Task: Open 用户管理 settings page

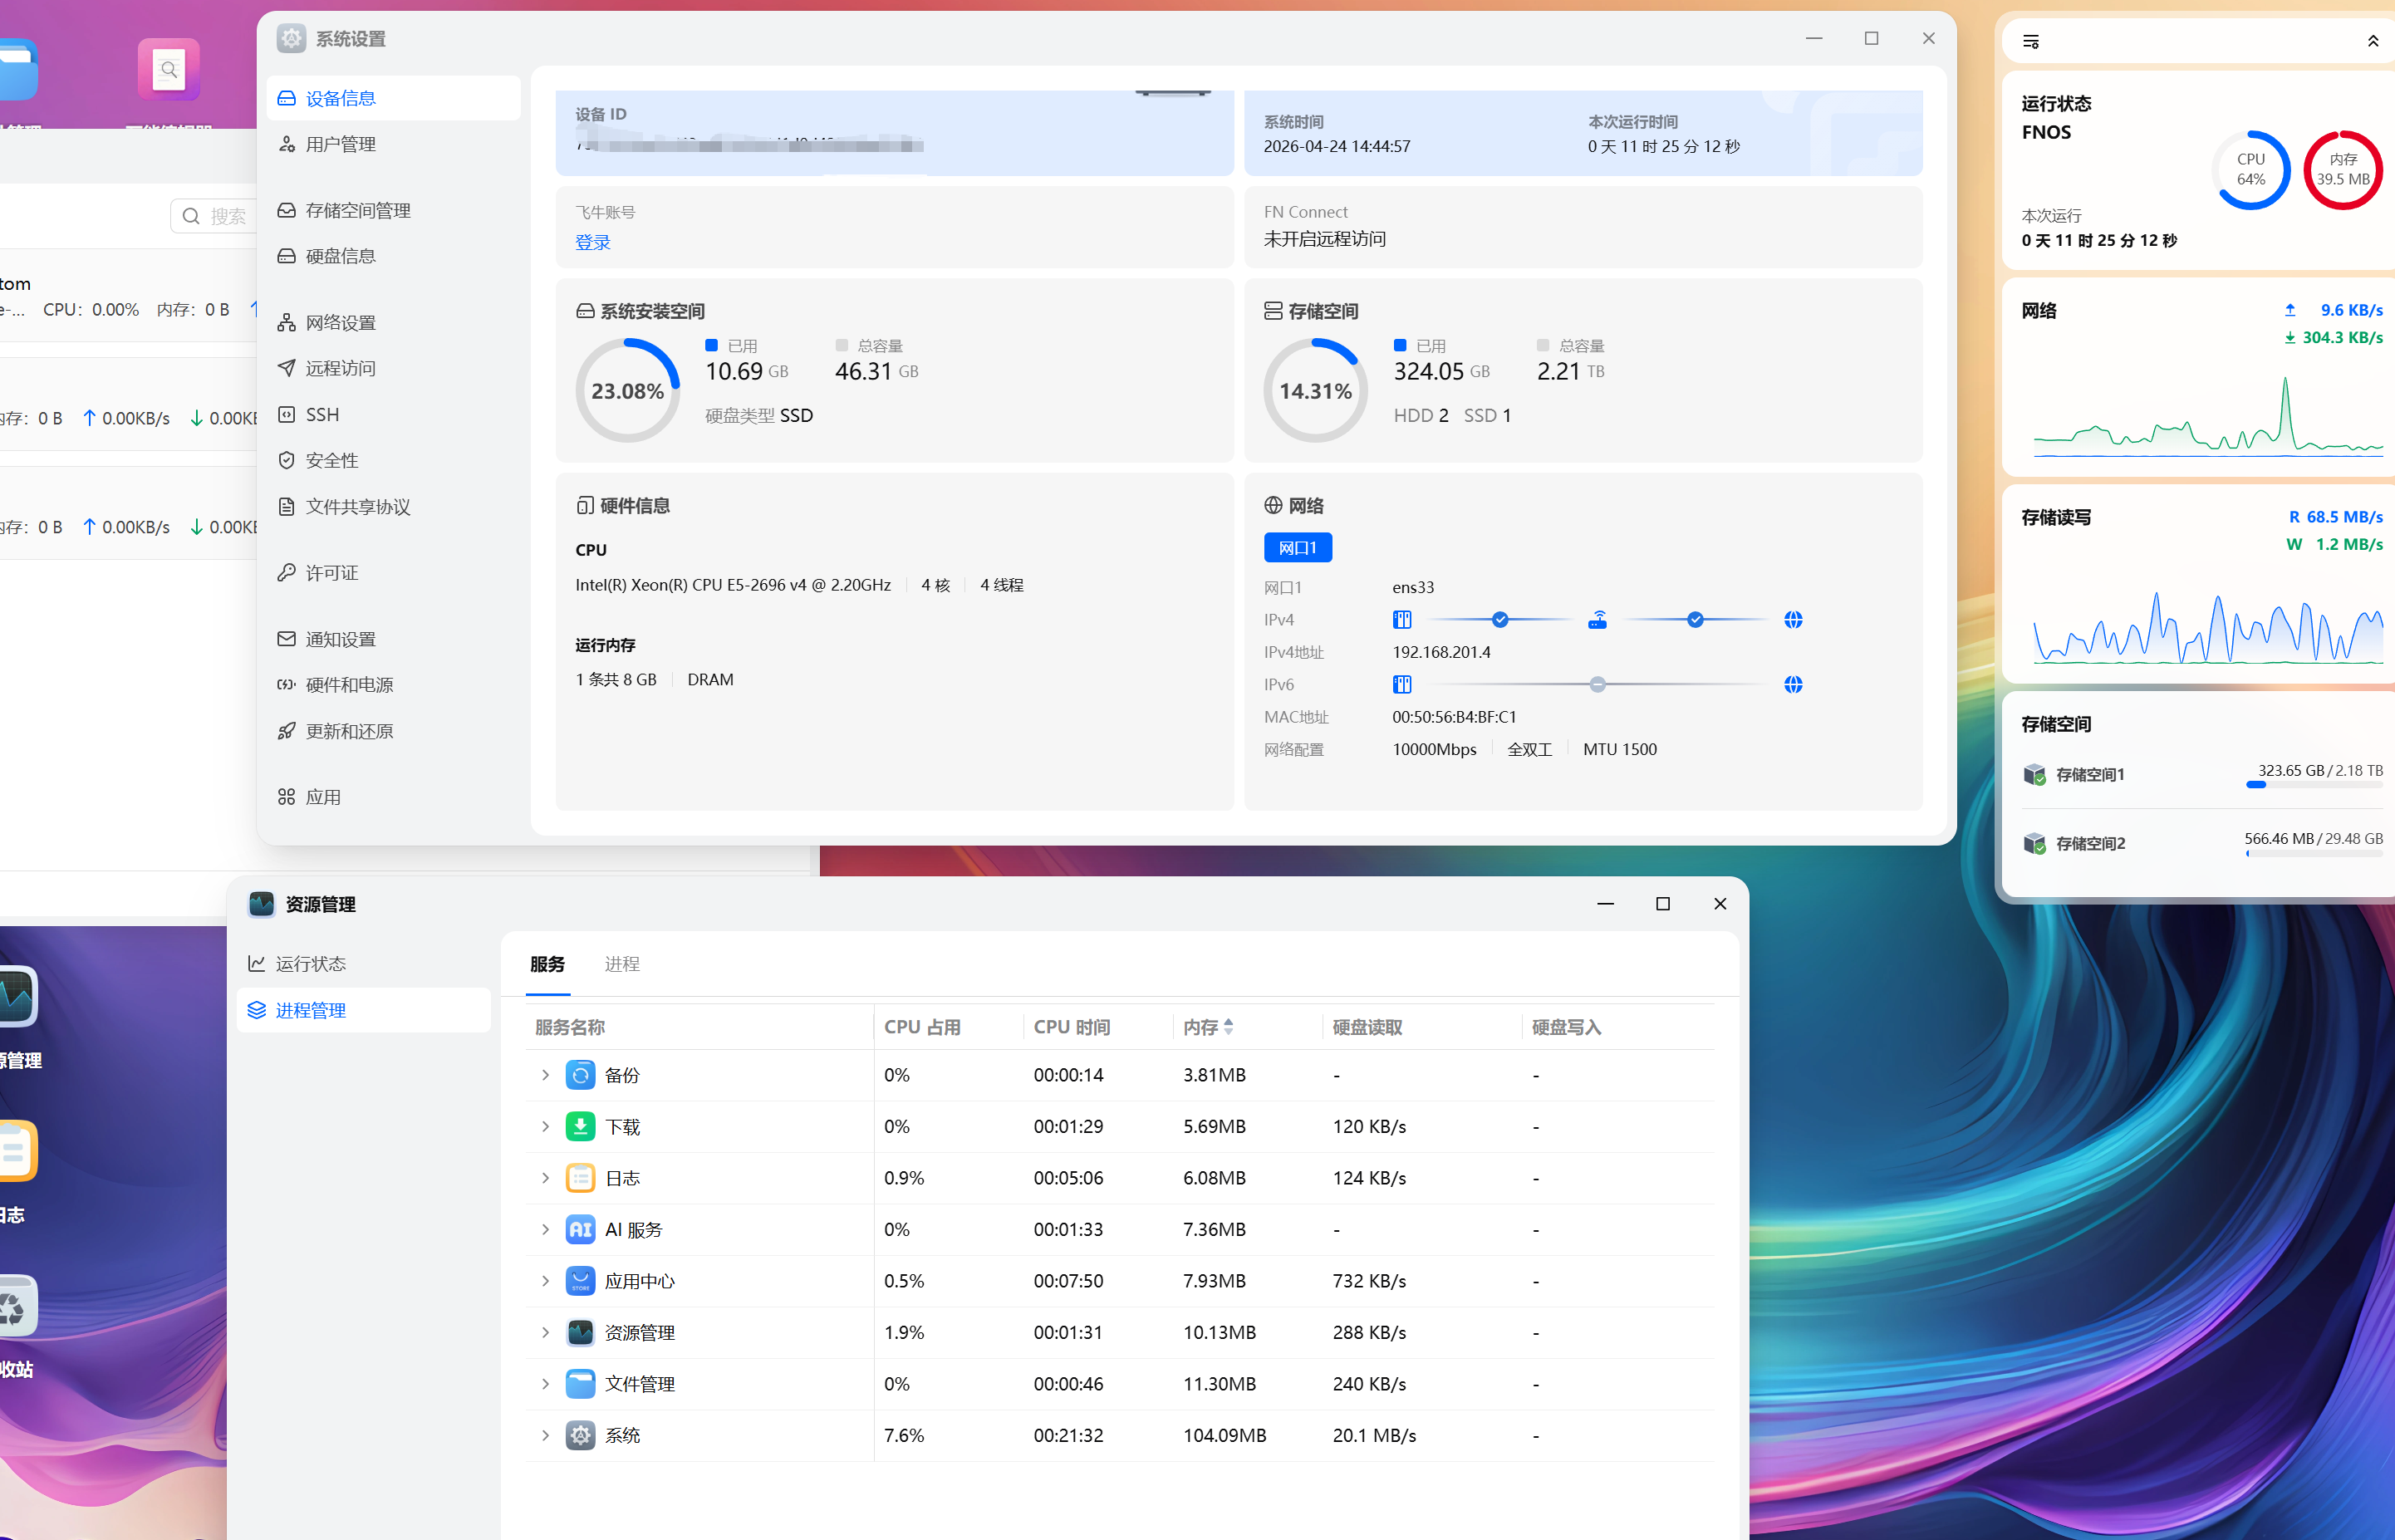Action: click(x=340, y=144)
